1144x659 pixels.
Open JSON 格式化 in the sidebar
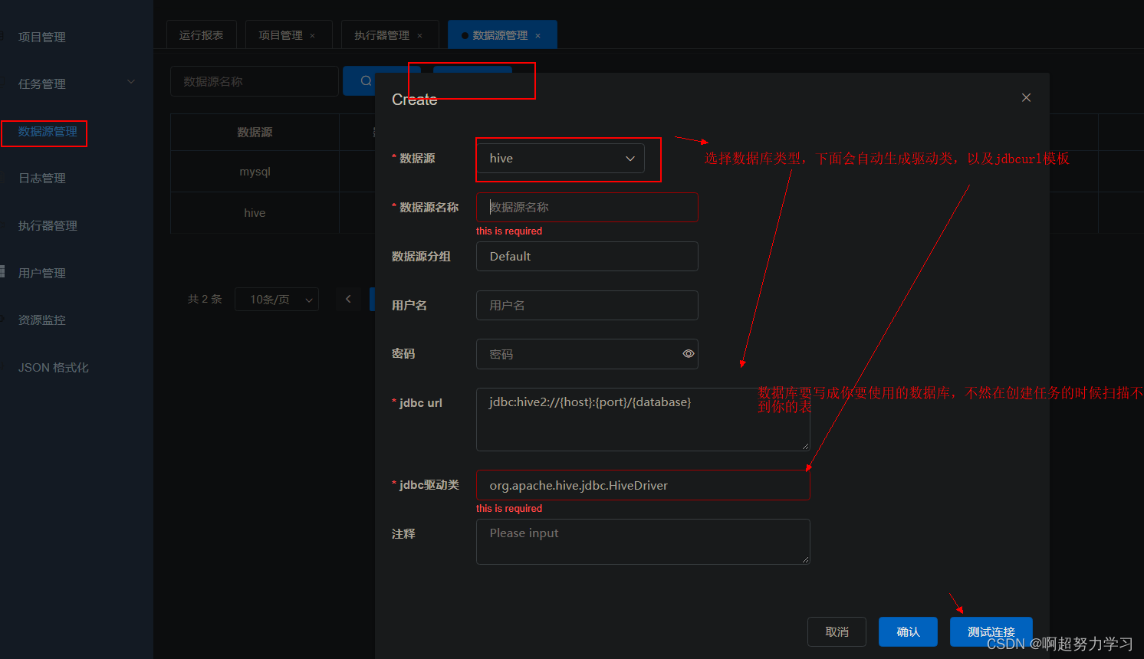[x=54, y=368]
